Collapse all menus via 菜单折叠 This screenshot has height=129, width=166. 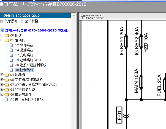point(31,21)
